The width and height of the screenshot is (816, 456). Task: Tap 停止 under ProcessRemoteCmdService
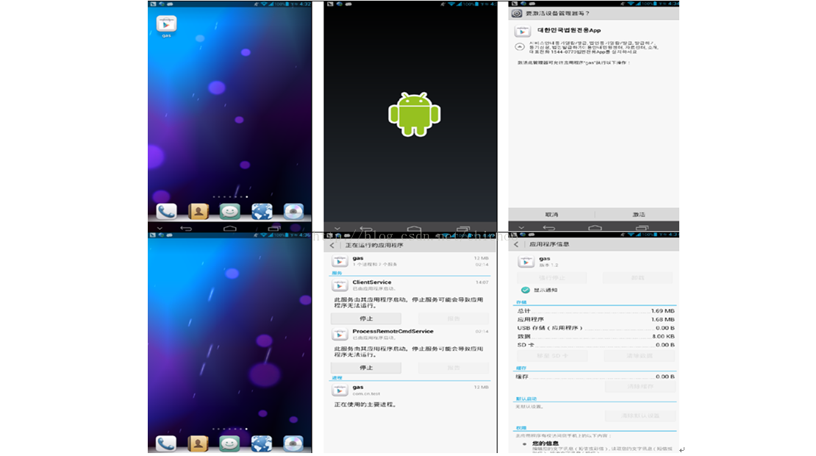(x=366, y=368)
